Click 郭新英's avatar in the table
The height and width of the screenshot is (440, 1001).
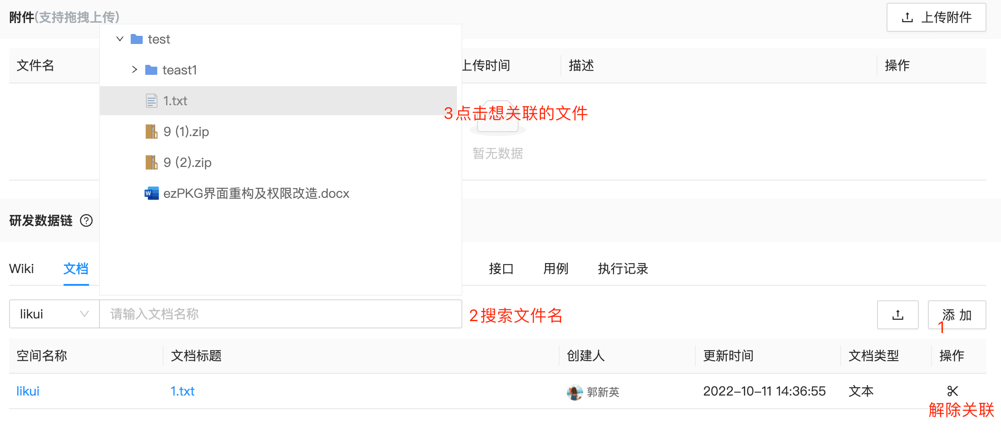575,392
